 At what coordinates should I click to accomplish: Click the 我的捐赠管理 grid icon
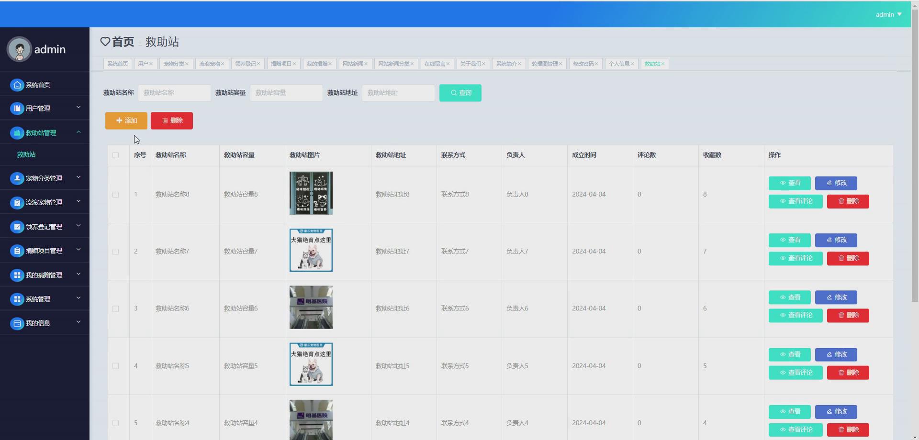[x=17, y=275]
